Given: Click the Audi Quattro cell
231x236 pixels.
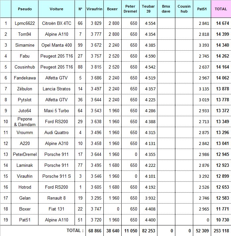Looking at the screenshot, I should pyautogui.click(x=56, y=132).
